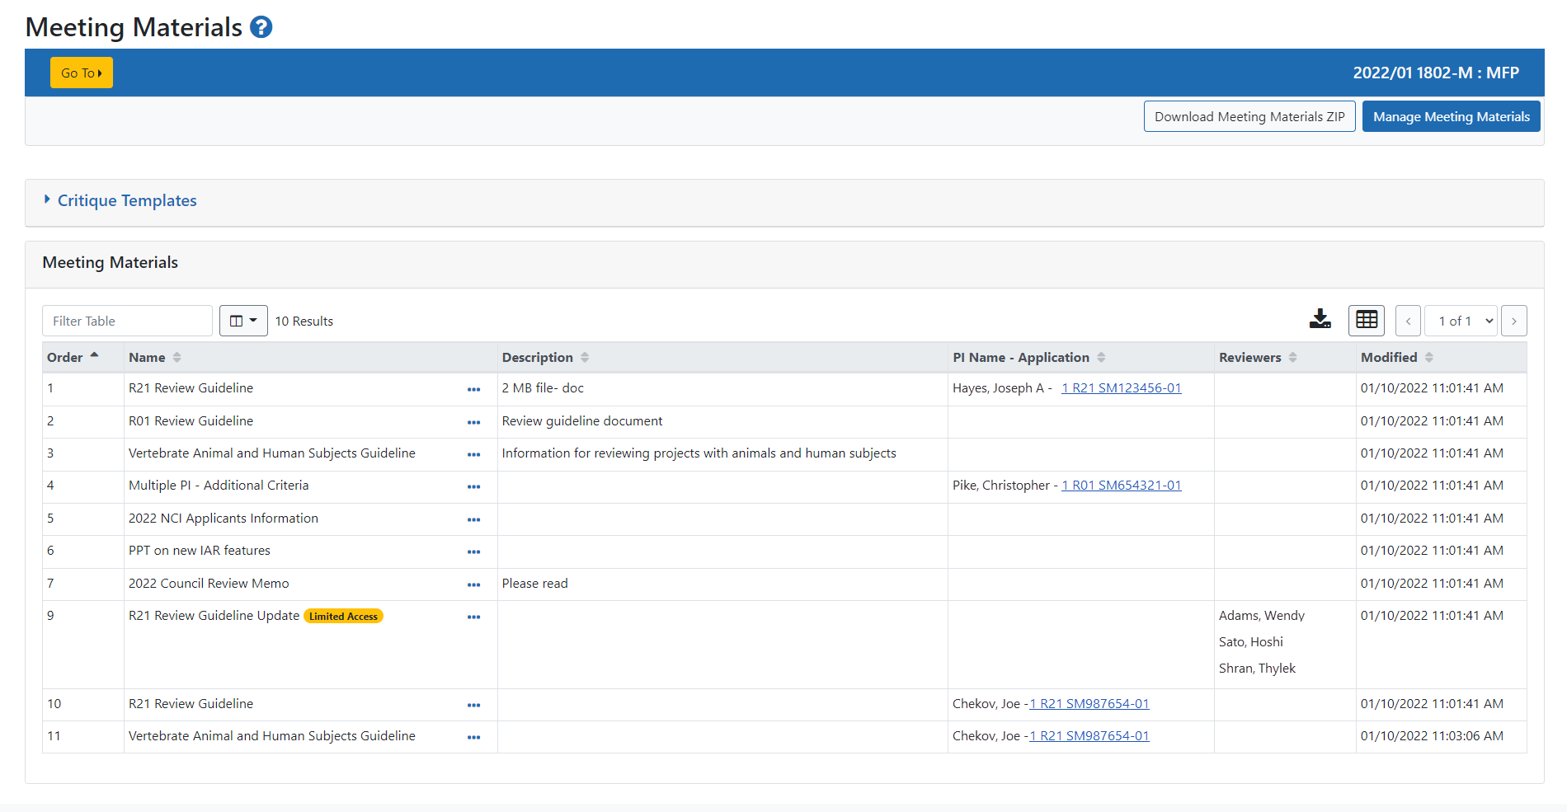
Task: Click reviewer Adams, Wendy
Action: [1262, 615]
